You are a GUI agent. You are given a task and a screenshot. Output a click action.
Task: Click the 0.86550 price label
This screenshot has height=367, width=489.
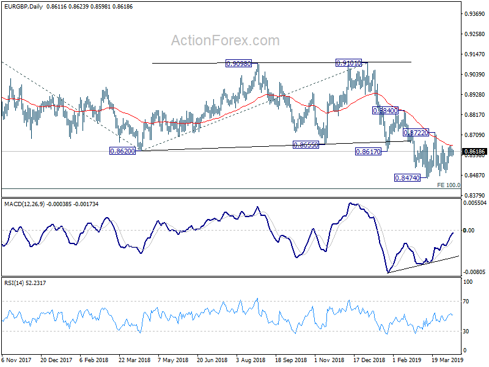[x=306, y=145]
